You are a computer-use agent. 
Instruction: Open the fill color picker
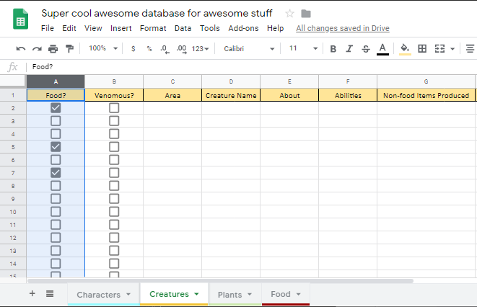tap(405, 49)
